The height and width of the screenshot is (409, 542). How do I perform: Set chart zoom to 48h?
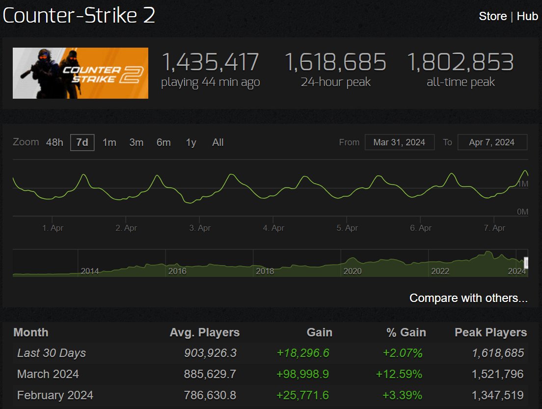pyautogui.click(x=54, y=142)
